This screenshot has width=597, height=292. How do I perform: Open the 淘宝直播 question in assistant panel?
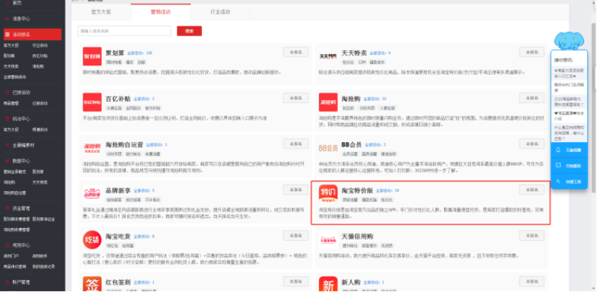tap(569, 116)
